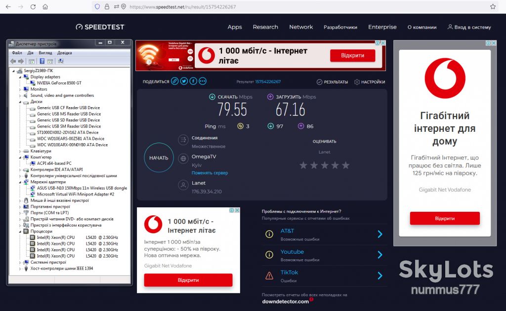Screen dimensions: 506x311
Task: Open the Настройки gear settings
Action: pyautogui.click(x=370, y=82)
